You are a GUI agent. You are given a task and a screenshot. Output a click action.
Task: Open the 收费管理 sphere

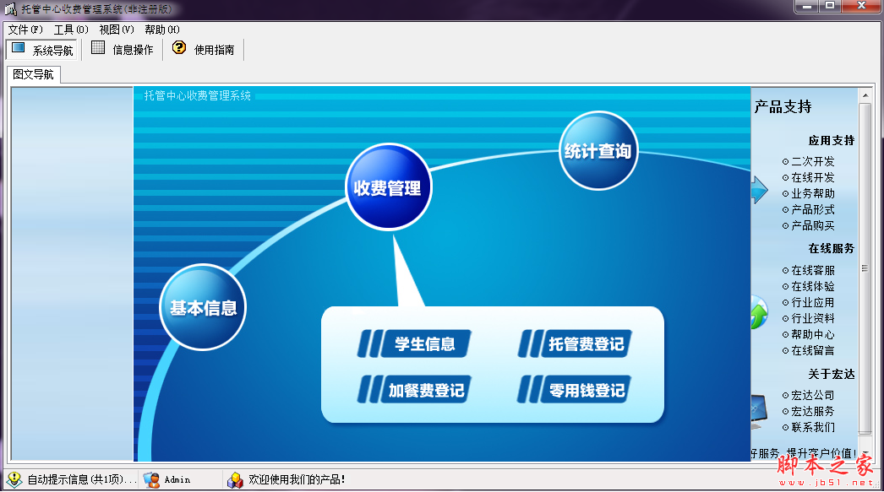388,187
